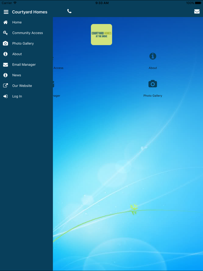The width and height of the screenshot is (203, 271).
Task: Open About via the main screen info icon
Action: [153, 56]
